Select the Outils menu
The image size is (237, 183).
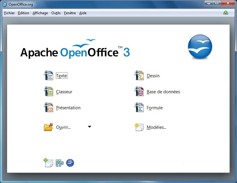56,13
